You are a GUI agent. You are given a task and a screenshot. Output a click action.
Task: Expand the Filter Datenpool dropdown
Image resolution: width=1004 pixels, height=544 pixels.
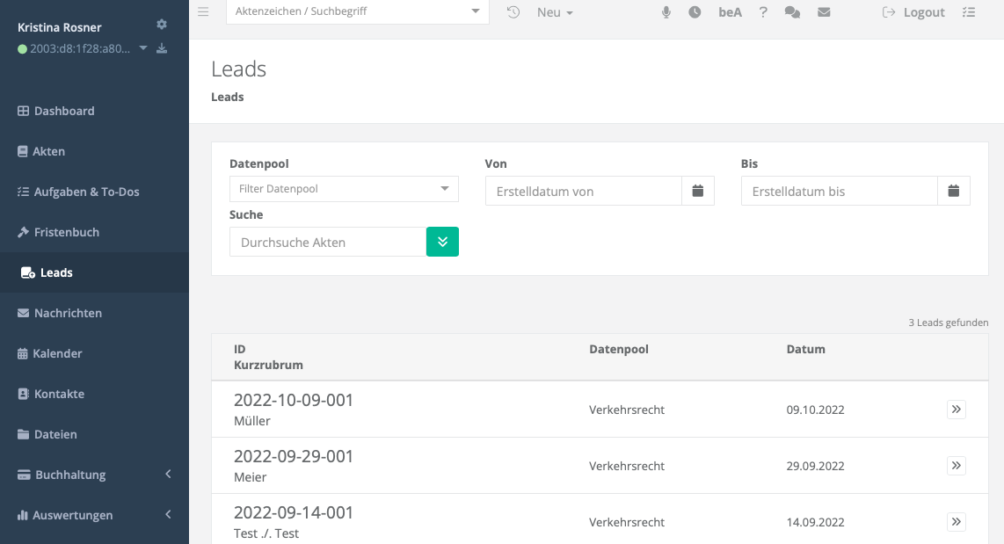click(x=344, y=189)
